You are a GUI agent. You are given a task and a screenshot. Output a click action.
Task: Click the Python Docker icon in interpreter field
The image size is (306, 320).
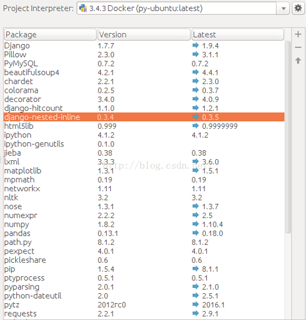tap(83, 8)
